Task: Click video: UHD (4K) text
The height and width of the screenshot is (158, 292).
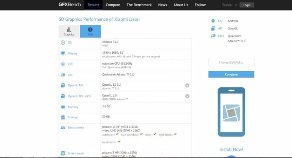Action: click(121, 130)
